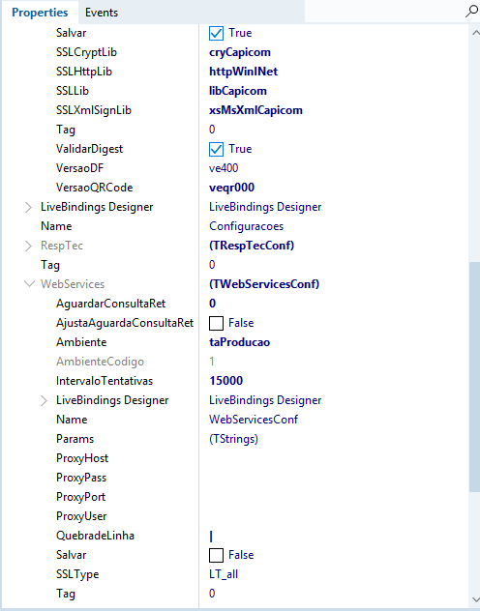
Task: Click the scrollbar down arrow
Action: tap(475, 599)
